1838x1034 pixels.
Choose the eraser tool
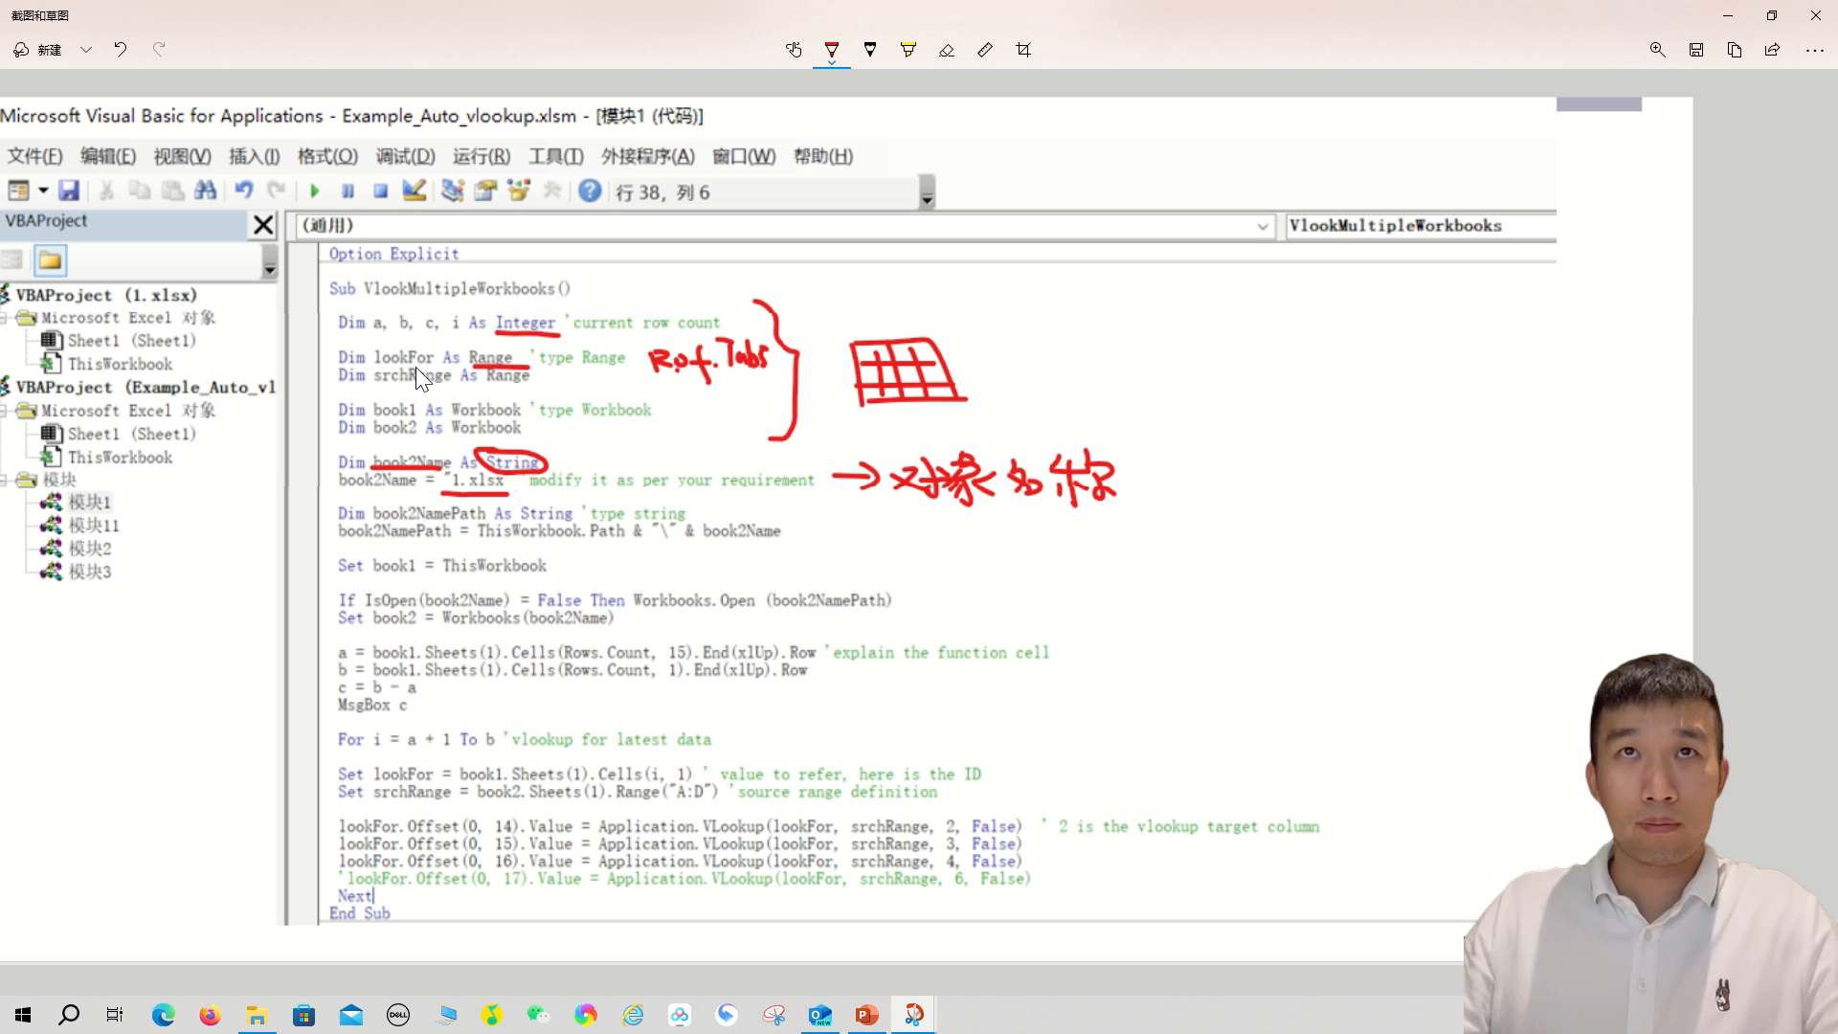pos(946,50)
